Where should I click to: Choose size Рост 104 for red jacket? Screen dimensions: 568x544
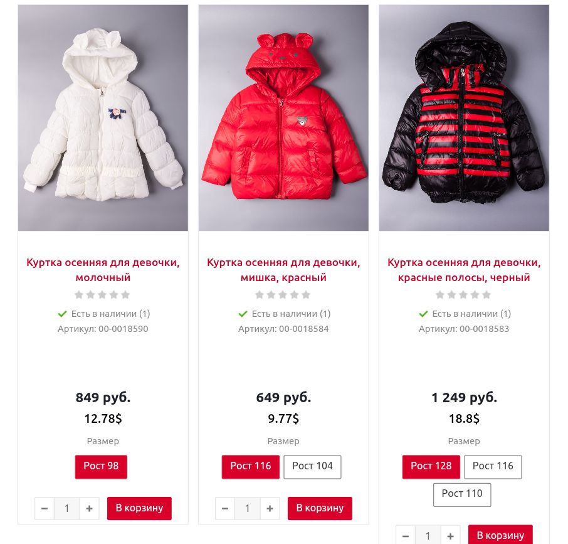click(312, 467)
